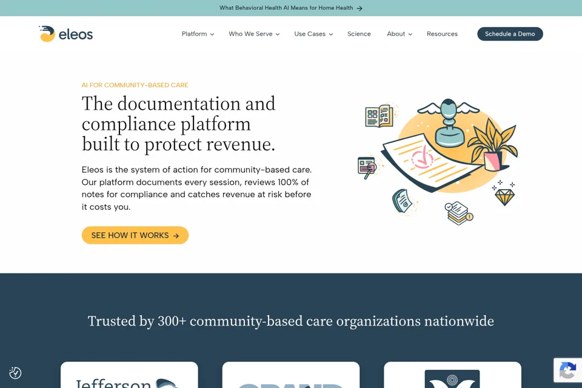The width and height of the screenshot is (582, 388).
Task: Click the arrow in the top banner
Action: click(x=360, y=8)
